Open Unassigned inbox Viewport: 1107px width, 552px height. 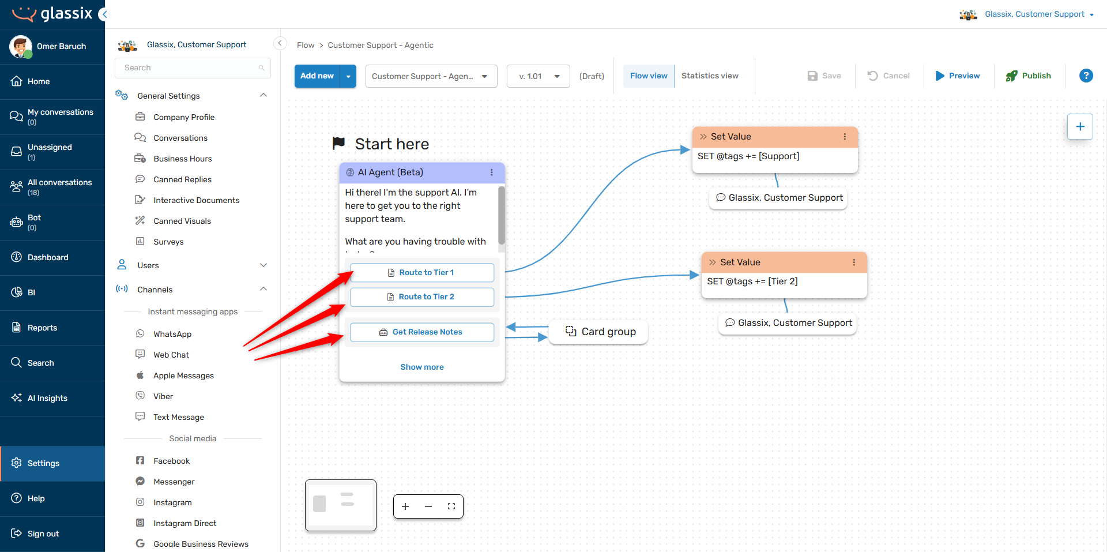(52, 152)
